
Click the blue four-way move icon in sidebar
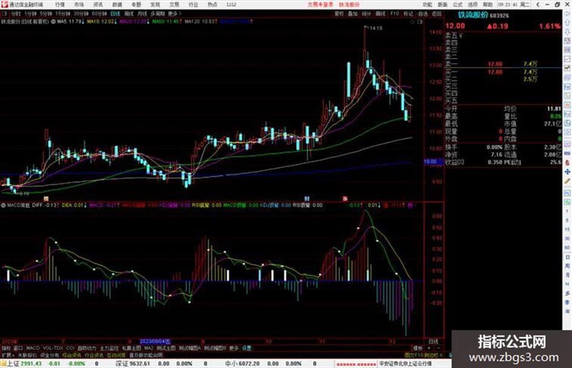(567, 172)
